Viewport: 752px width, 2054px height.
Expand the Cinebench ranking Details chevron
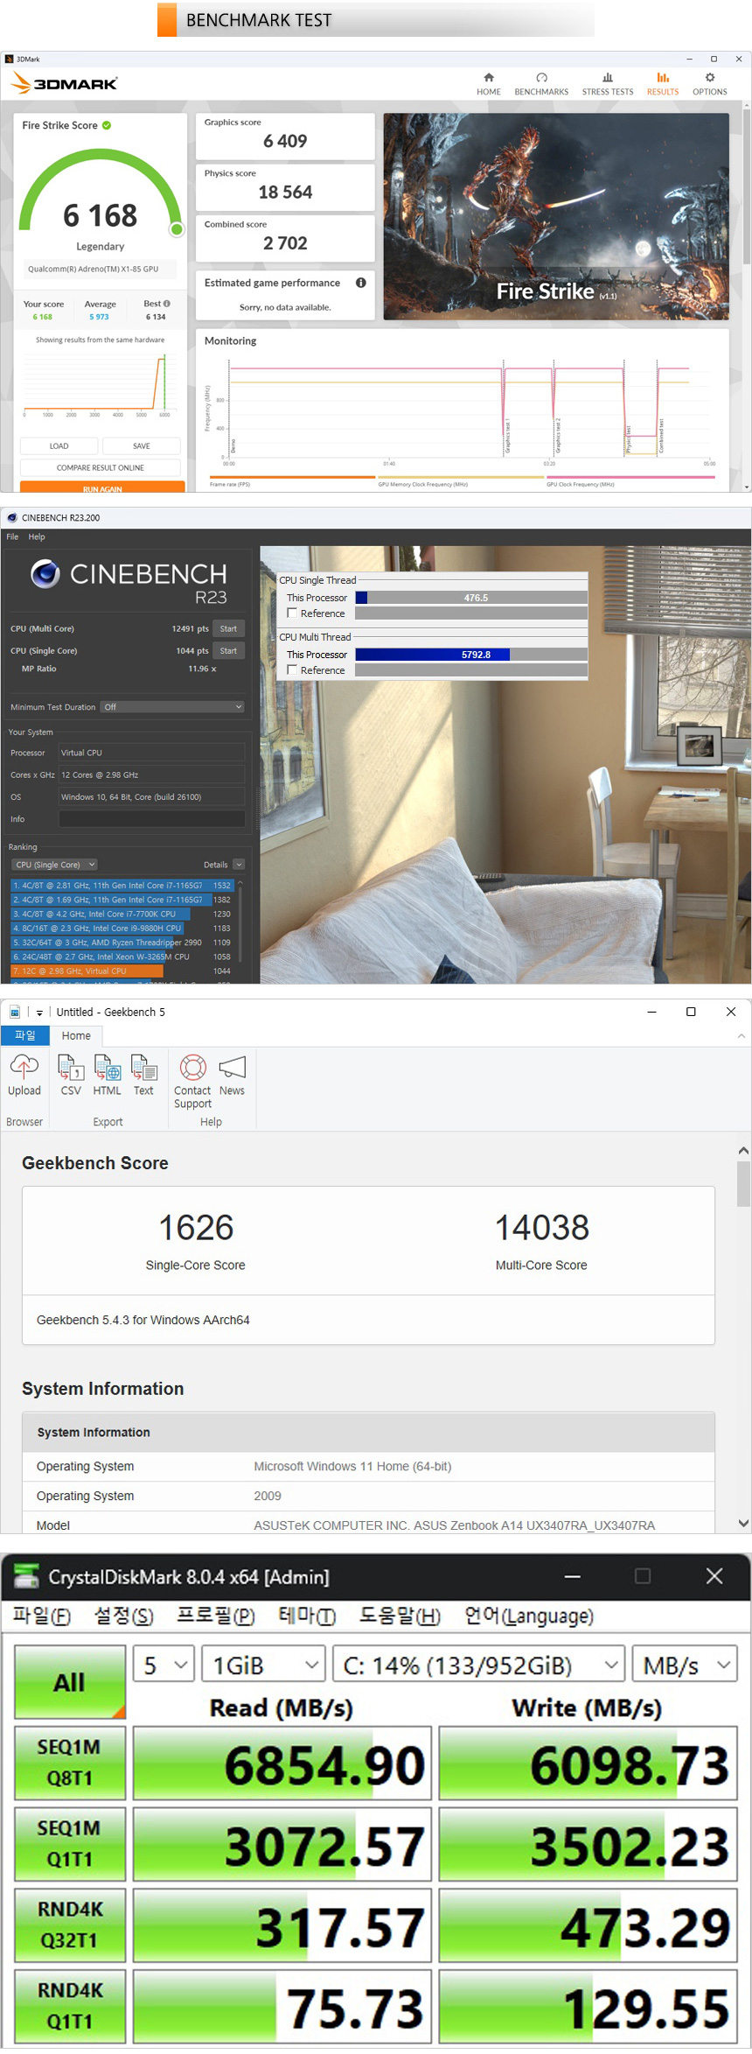(239, 865)
